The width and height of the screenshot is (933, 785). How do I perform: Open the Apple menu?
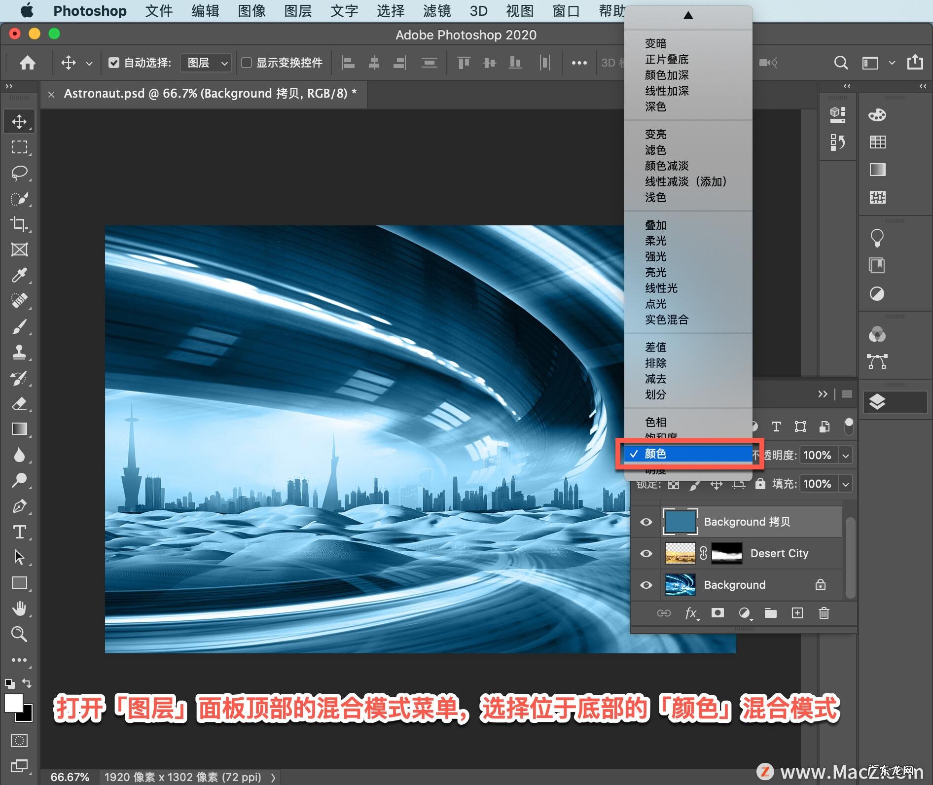pos(27,10)
